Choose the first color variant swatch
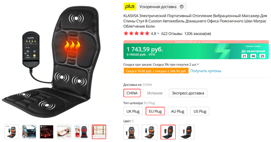The image size is (271, 142). 131,132
